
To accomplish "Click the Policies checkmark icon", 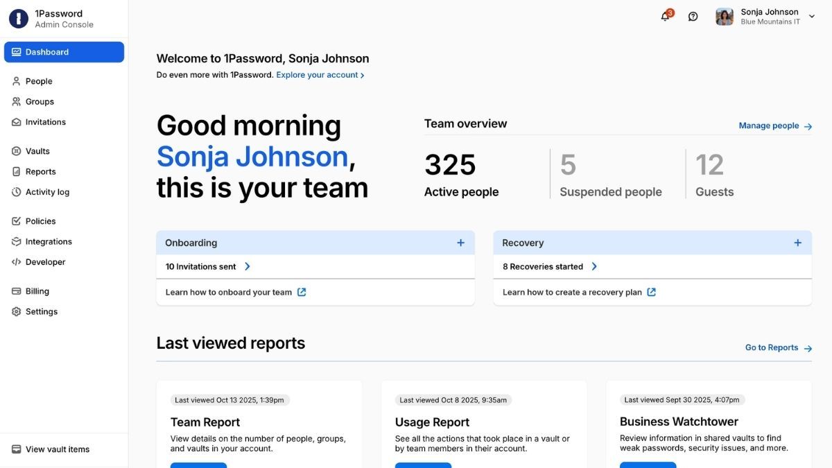I will (x=17, y=221).
